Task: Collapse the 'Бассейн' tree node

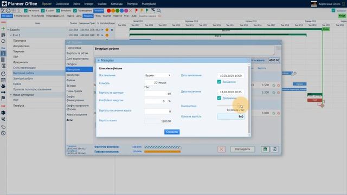Action: click(8, 30)
